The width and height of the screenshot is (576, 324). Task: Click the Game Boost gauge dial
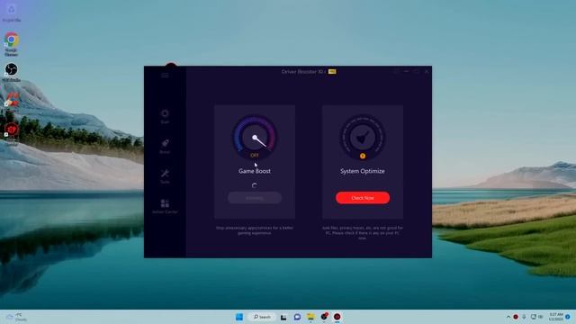point(255,137)
